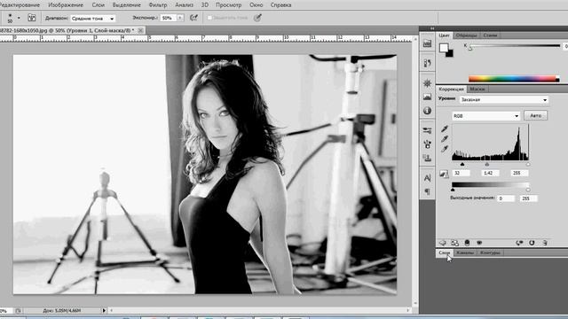Click the shadow input field showing 32
Image resolution: width=568 pixels, height=319 pixels.
461,174
